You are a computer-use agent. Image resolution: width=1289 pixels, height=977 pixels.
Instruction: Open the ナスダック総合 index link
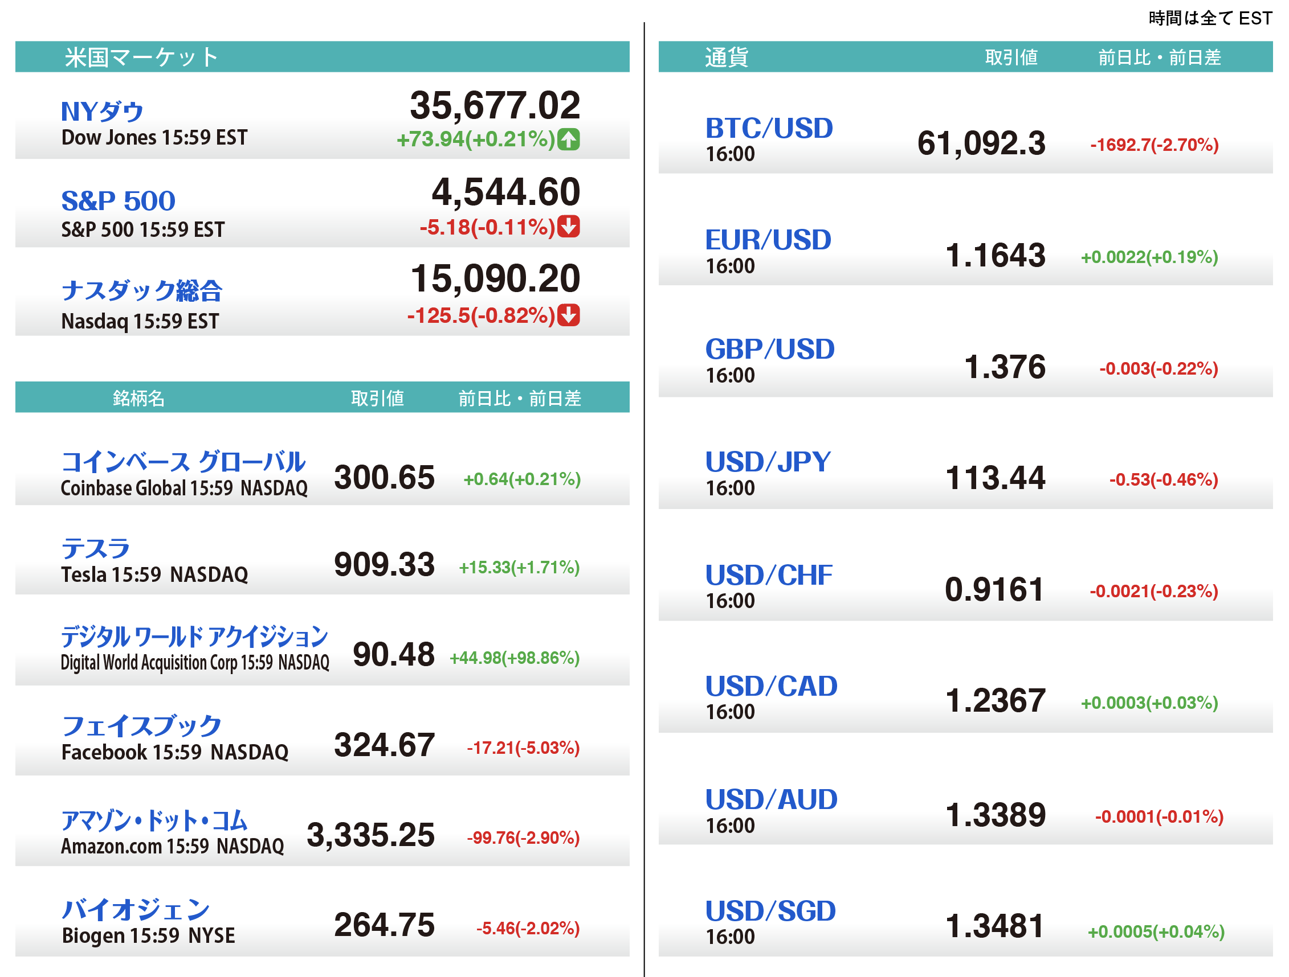click(141, 290)
